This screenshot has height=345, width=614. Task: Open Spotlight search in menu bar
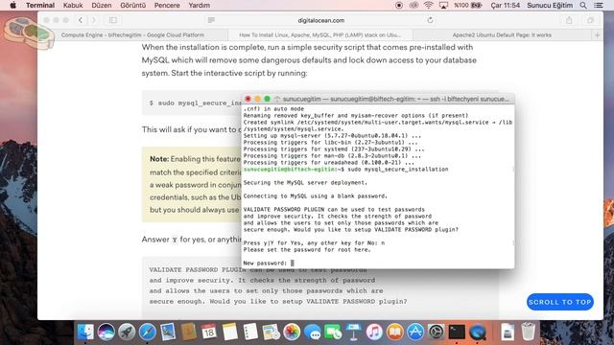(x=583, y=5)
